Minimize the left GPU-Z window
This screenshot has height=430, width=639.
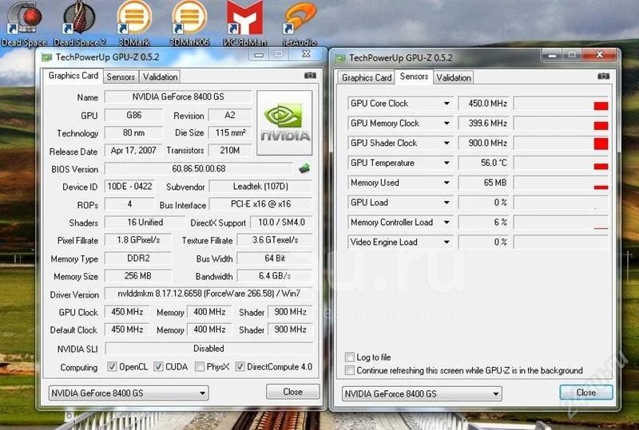(259, 54)
